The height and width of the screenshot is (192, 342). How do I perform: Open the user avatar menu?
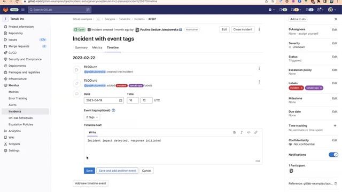pyautogui.click(x=332, y=10)
